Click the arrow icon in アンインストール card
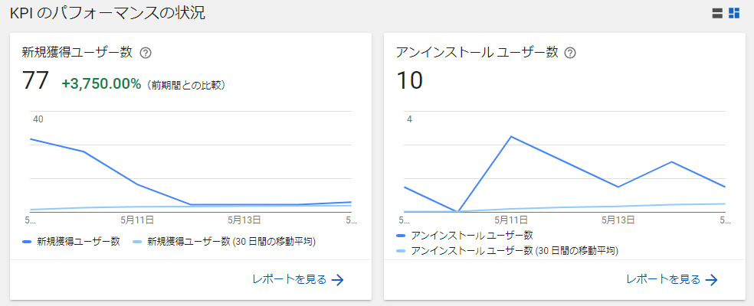The image size is (754, 306). [712, 279]
